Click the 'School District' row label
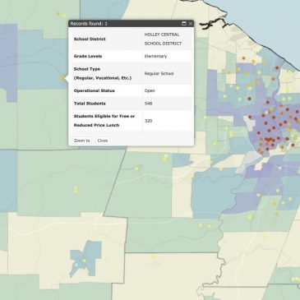This screenshot has width=300, height=300. 90,39
